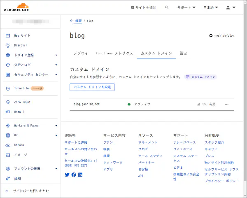The width and height of the screenshot is (247, 198).
Task: Click the イメージ icon in sidebar
Action: click(x=8, y=155)
